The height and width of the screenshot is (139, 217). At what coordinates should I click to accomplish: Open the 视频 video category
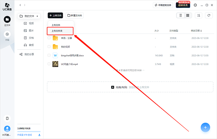pyautogui.click(x=29, y=23)
